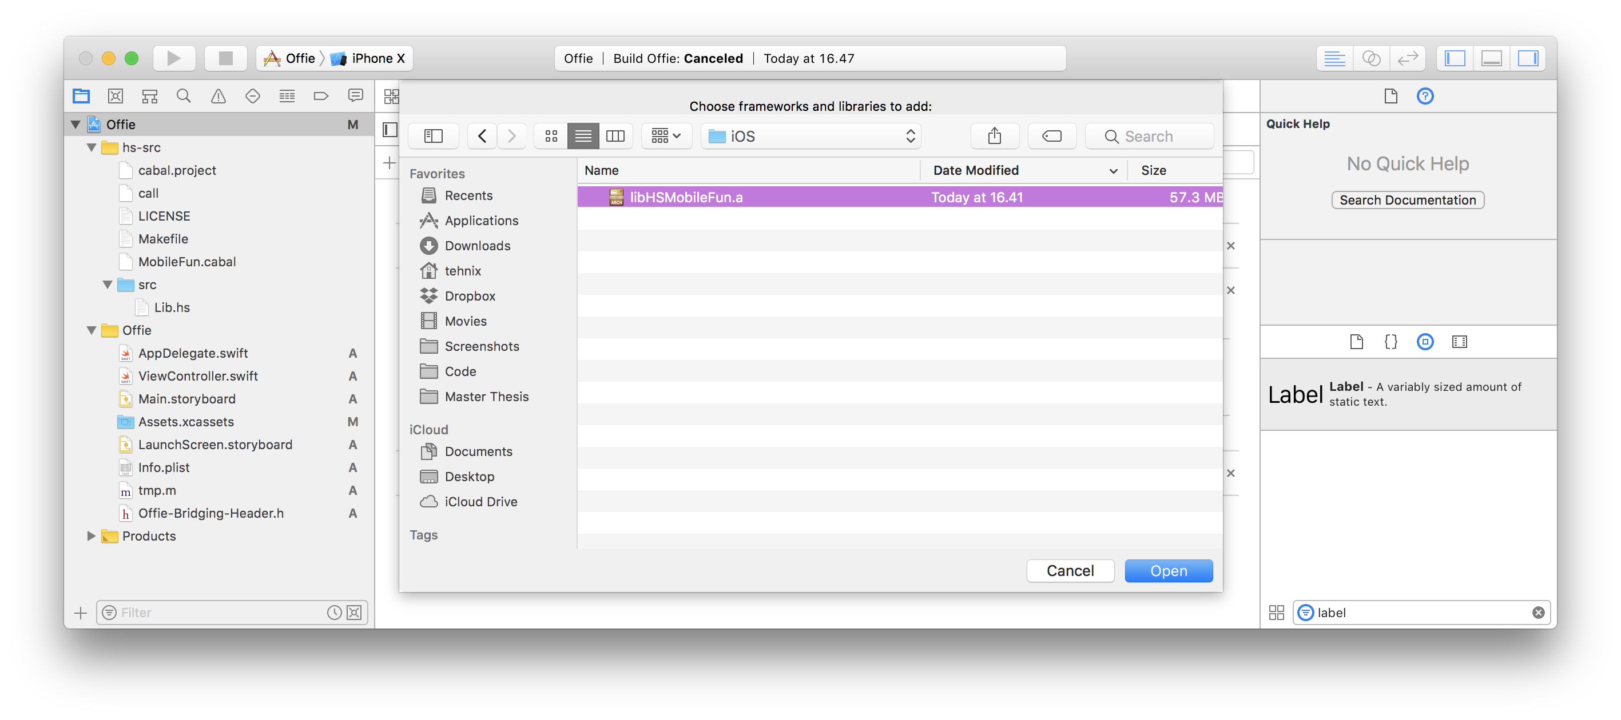1621x720 pixels.
Task: Open the Find navigator magnifier icon
Action: point(184,96)
